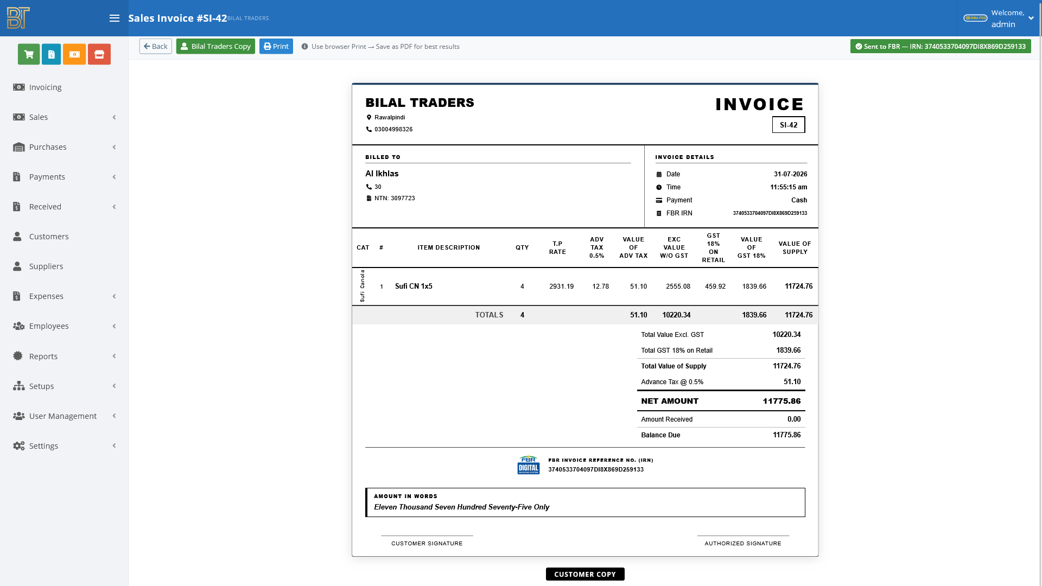Expand the Setups menu chevron
The width and height of the screenshot is (1042, 586).
[114, 386]
